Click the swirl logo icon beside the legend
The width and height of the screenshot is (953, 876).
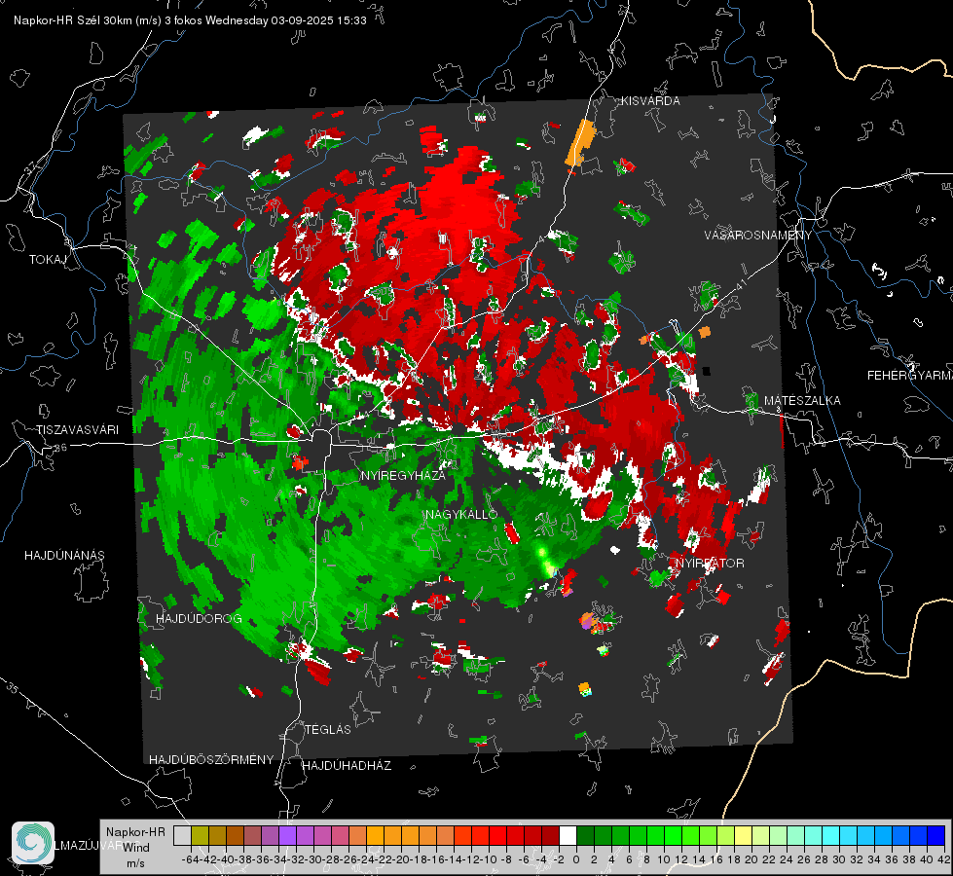tap(33, 843)
